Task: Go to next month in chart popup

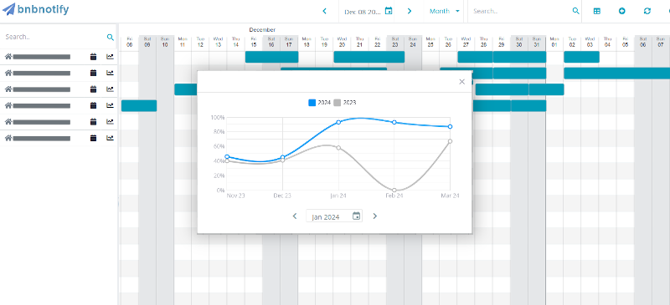Action: (374, 216)
